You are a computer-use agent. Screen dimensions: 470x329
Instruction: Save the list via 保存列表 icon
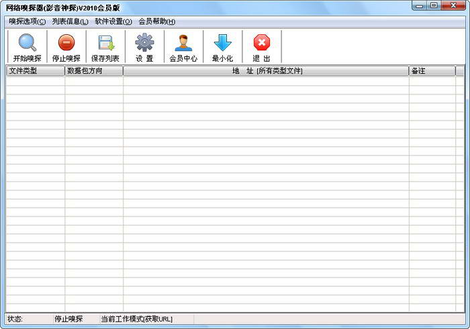(x=105, y=47)
